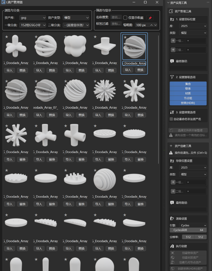212x271 pixels.
Task: Click 替换 under the twisted-fin sphere model
Action: pos(81,115)
